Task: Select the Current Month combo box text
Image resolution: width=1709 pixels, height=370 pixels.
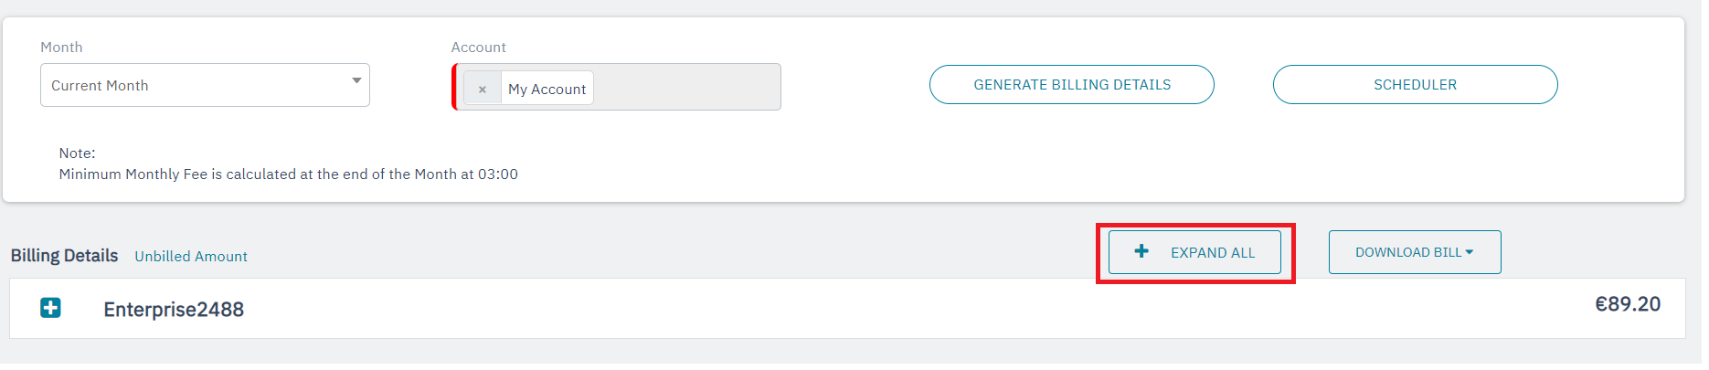Action: point(100,86)
